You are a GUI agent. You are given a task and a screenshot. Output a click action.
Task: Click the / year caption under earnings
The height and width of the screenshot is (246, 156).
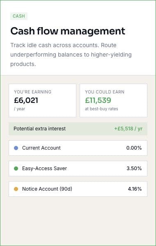[19, 109]
